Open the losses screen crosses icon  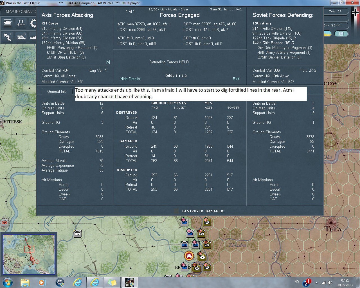(21, 23)
